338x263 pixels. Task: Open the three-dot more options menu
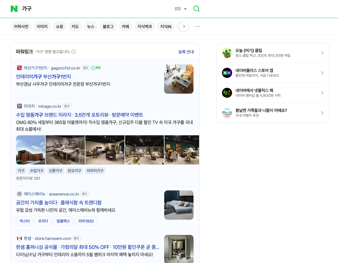click(197, 26)
